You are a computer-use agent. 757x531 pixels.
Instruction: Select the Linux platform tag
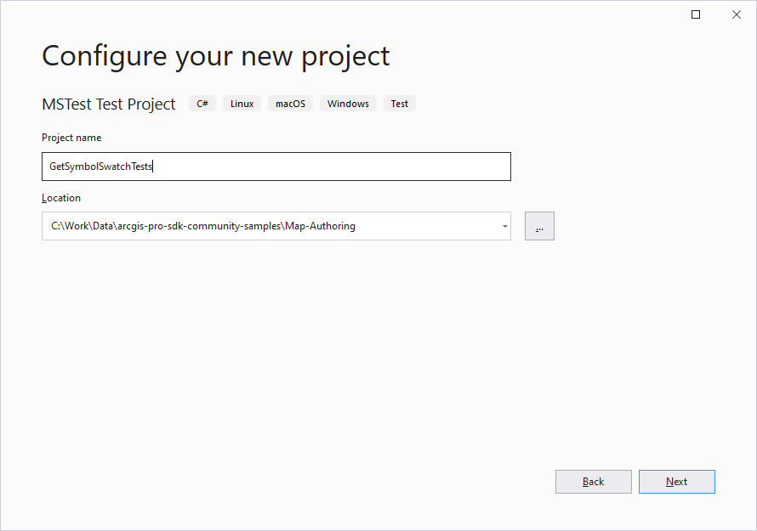(242, 103)
